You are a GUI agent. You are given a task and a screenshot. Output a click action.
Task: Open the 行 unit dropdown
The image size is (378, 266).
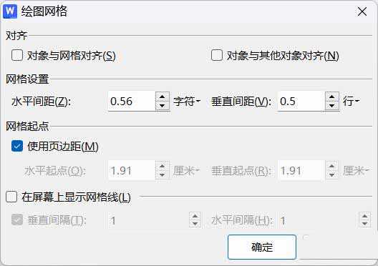tap(351, 101)
